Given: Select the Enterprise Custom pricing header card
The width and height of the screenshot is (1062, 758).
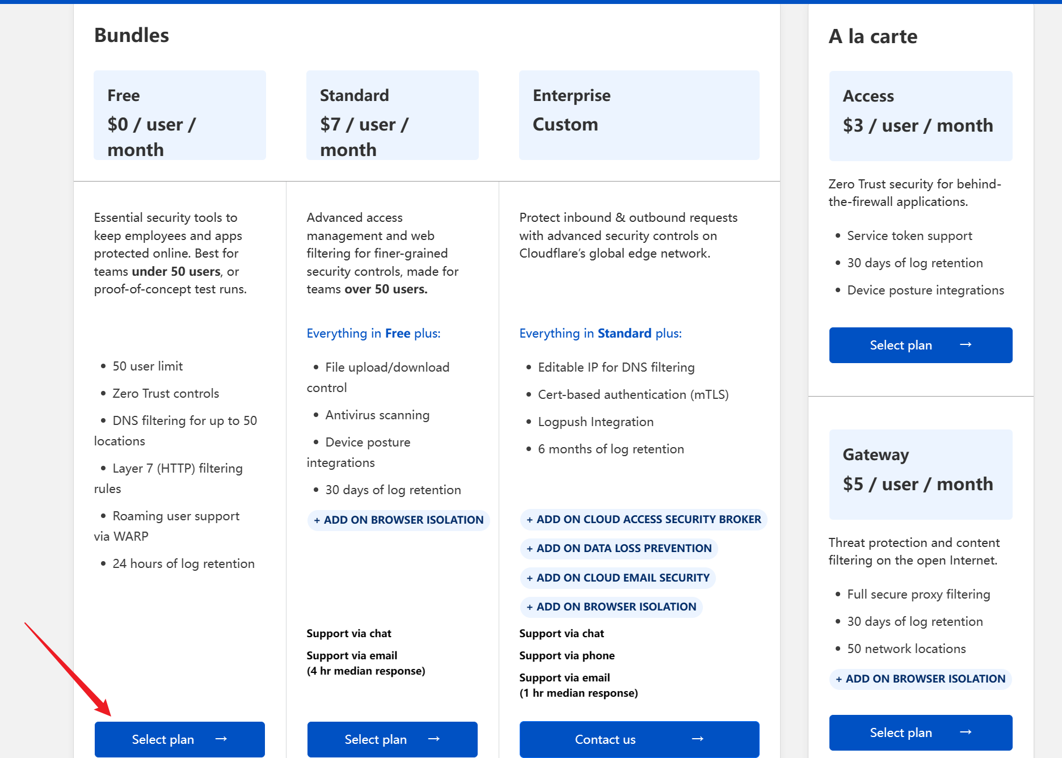Looking at the screenshot, I should point(639,115).
